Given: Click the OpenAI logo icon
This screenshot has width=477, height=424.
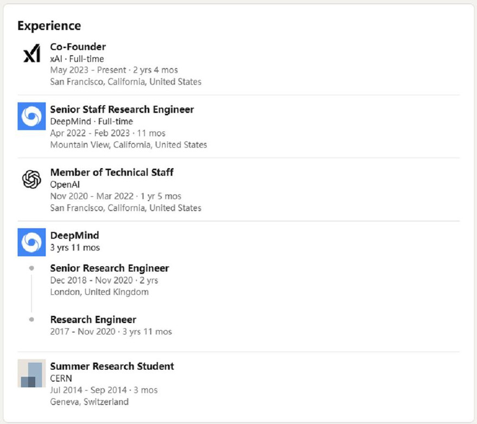Looking at the screenshot, I should pos(31,179).
